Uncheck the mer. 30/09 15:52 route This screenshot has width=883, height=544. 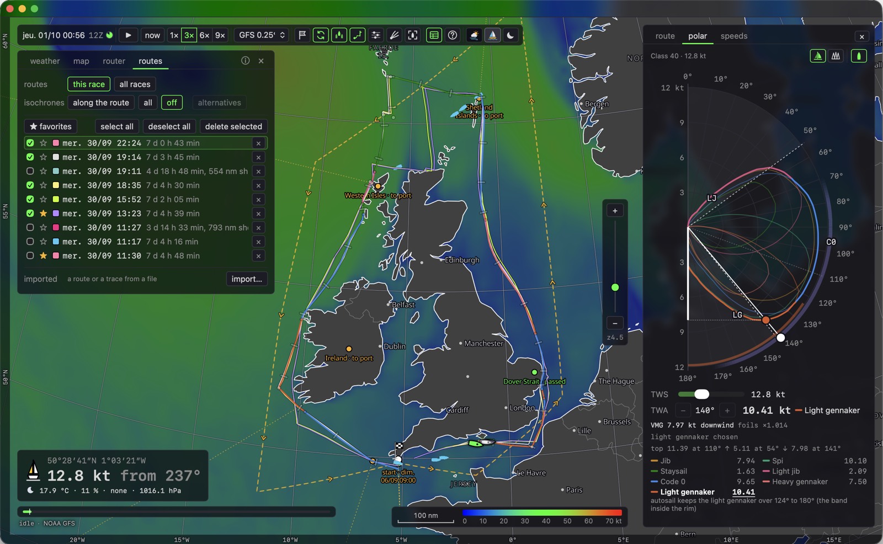pyautogui.click(x=30, y=199)
